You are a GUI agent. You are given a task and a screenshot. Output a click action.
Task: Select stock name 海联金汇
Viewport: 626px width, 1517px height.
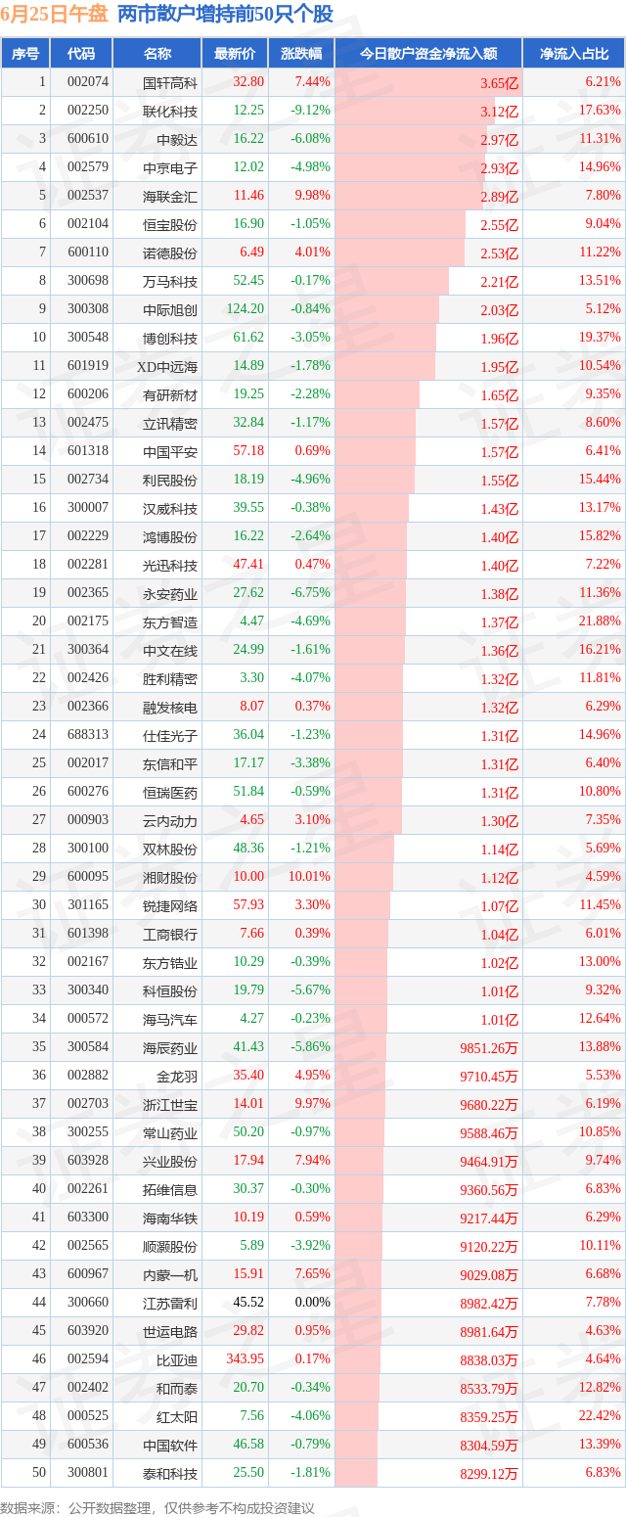point(170,197)
